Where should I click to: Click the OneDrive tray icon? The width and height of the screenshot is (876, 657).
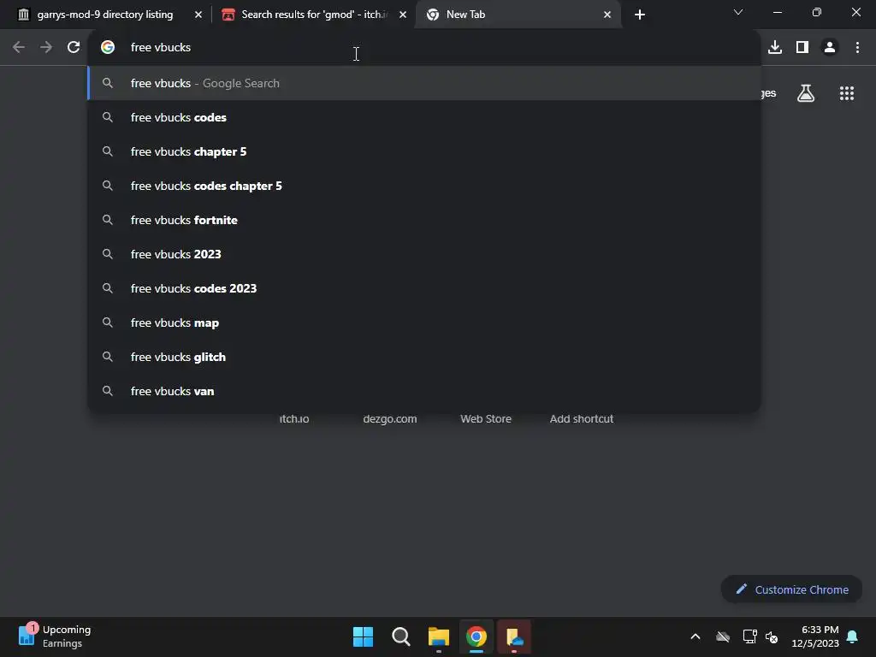(x=723, y=636)
